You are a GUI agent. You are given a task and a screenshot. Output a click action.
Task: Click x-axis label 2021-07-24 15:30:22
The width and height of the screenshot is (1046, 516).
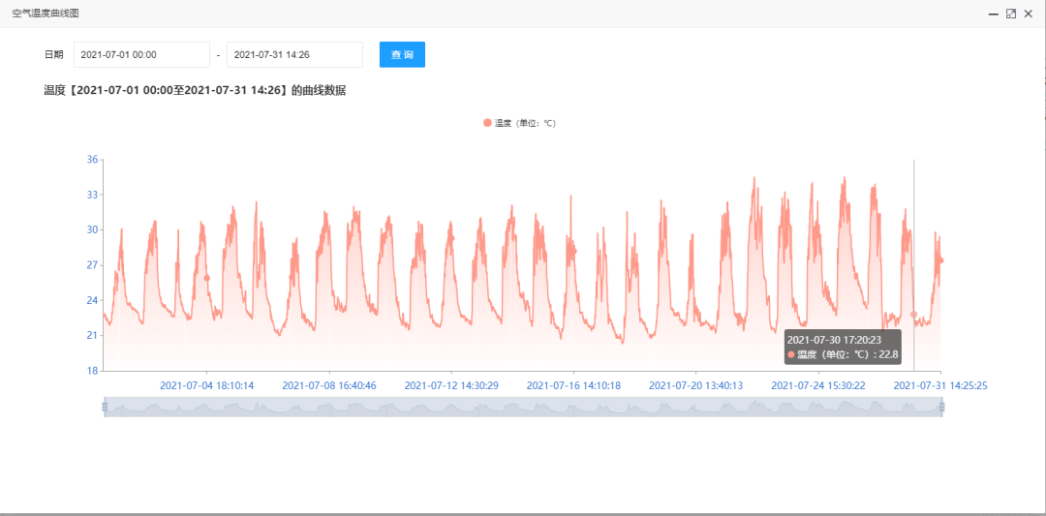818,385
